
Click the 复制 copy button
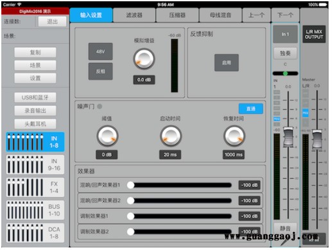pos(35,52)
